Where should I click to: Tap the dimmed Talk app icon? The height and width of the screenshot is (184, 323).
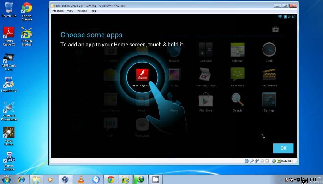[111, 124]
